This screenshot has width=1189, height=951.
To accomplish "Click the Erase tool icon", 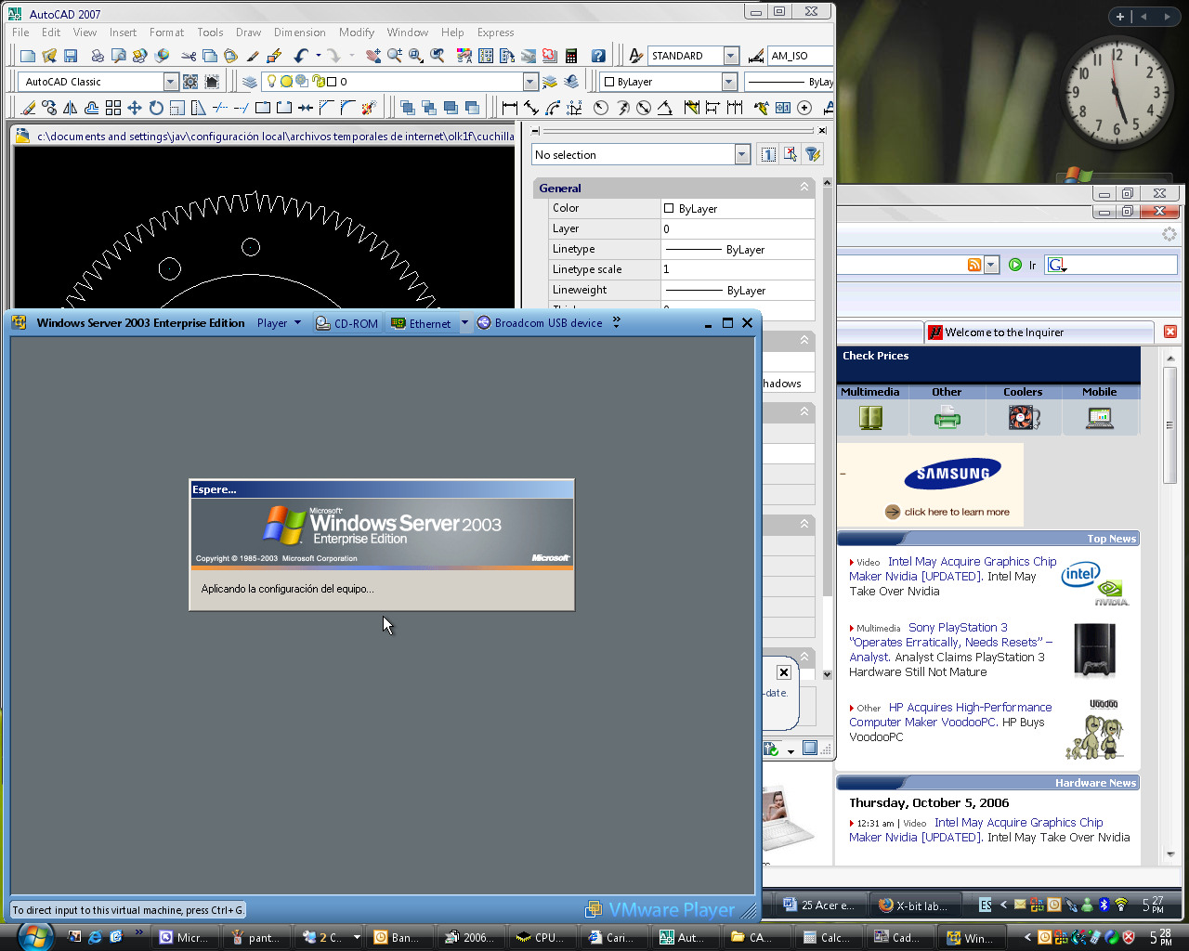I will pos(29,109).
